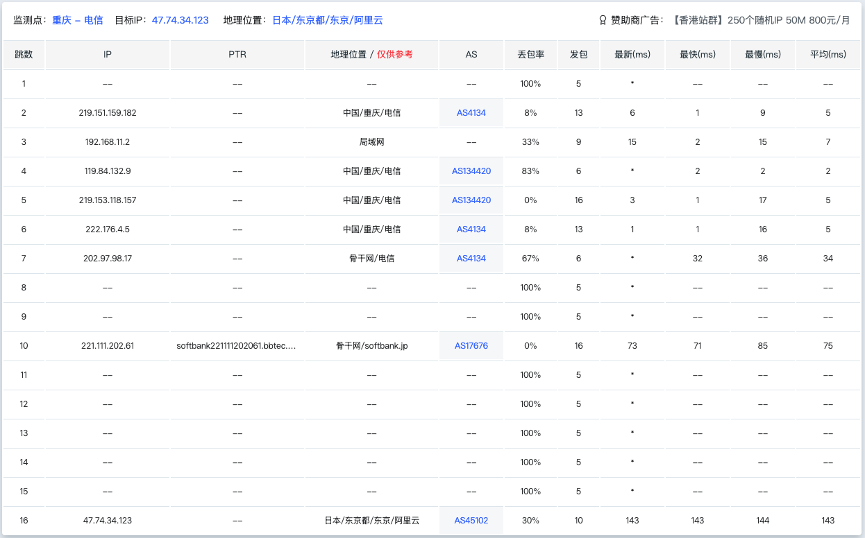Click the PTR column header
The width and height of the screenshot is (865, 538).
coord(237,55)
